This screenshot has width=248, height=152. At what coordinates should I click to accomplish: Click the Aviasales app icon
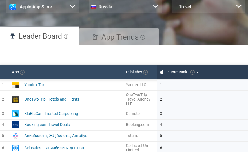(x=15, y=148)
